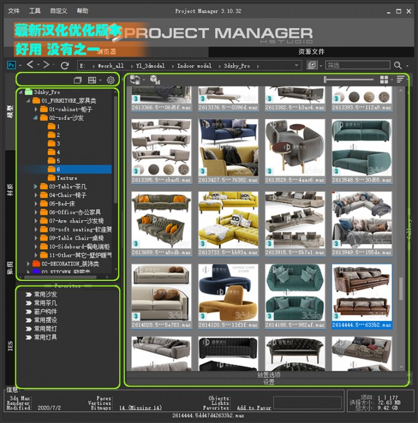
Task: Collapse the 02-sofa folder
Action: [x=35, y=117]
